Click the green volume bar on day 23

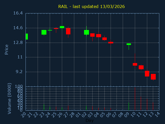point(44,107)
